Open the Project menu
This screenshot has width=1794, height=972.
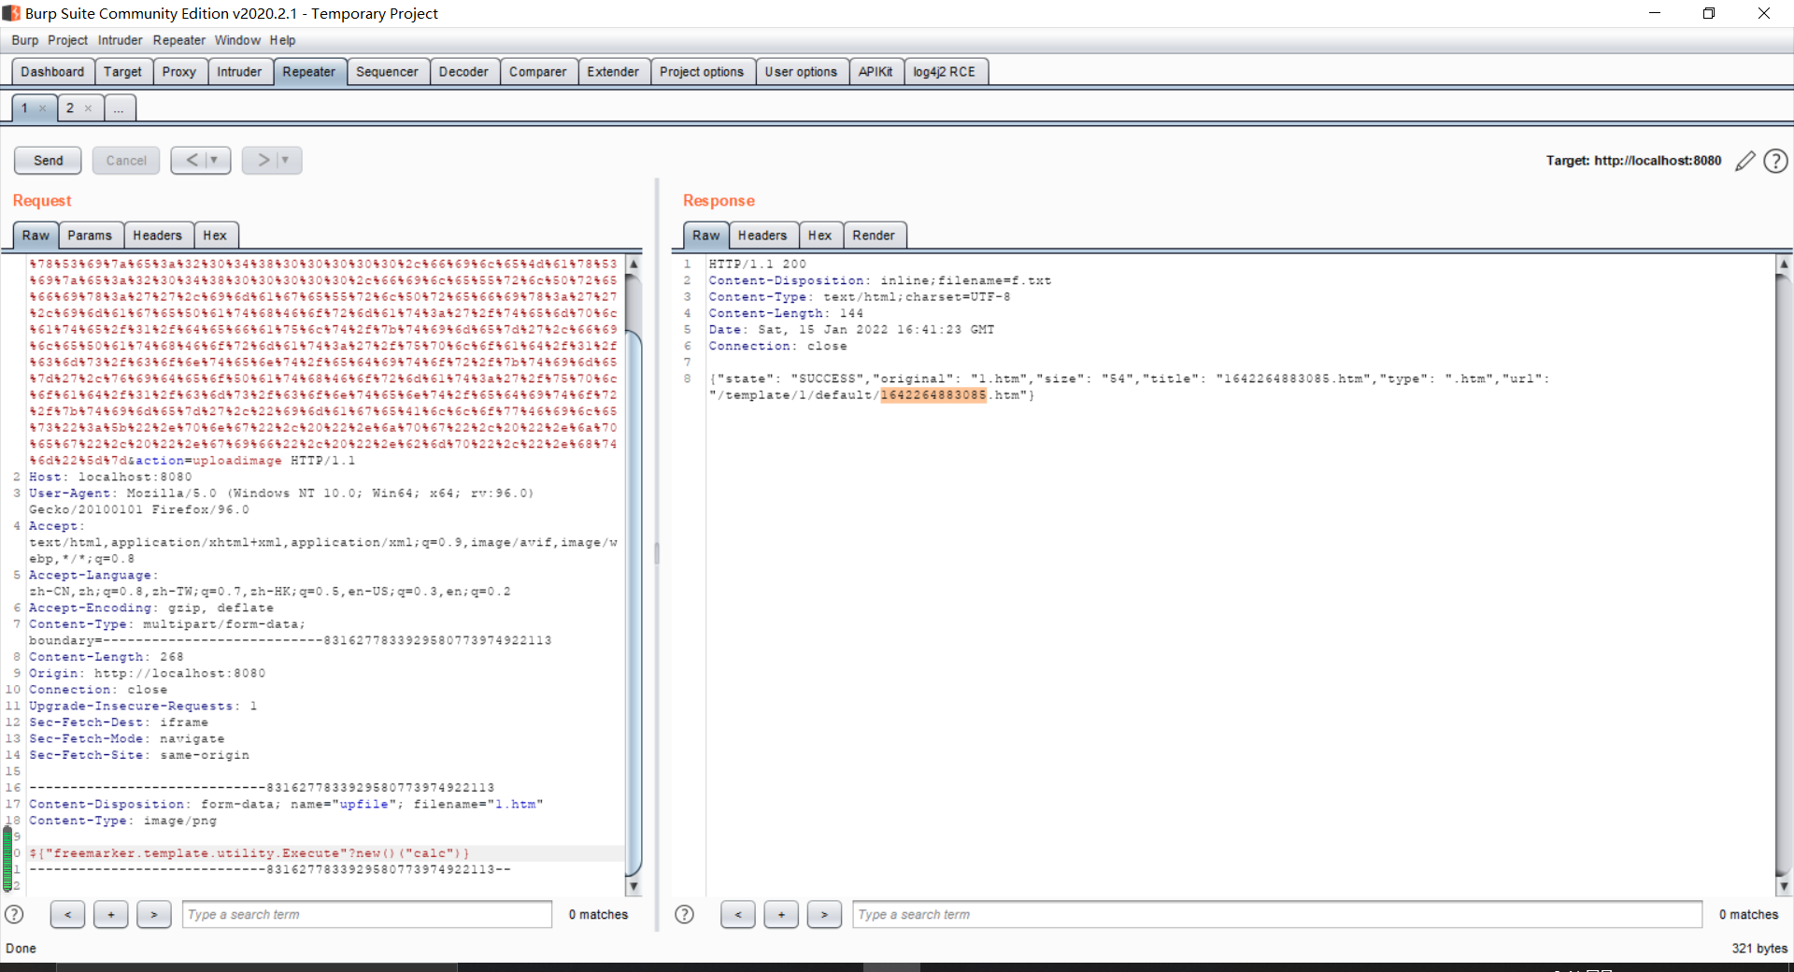(67, 40)
